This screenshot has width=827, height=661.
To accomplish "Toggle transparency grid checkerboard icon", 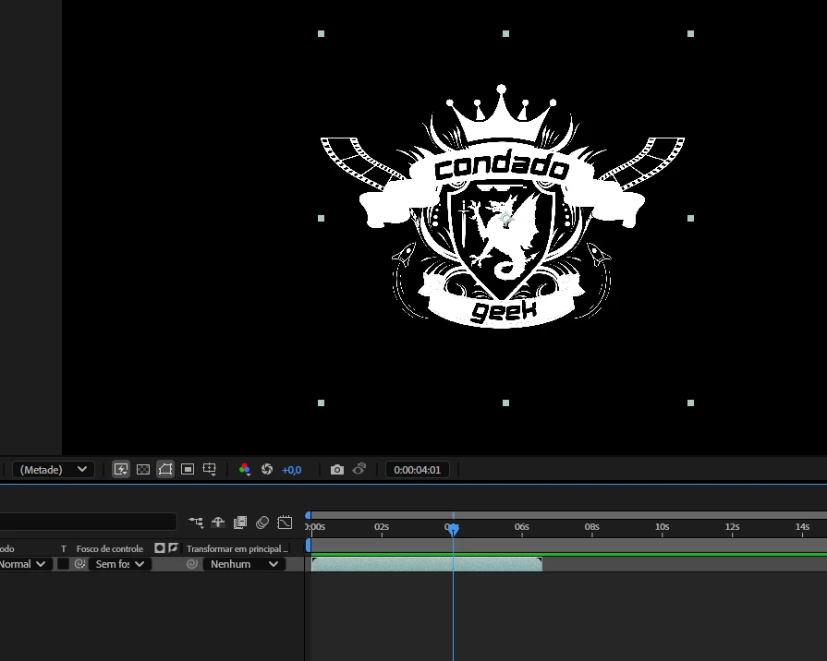I will (143, 469).
